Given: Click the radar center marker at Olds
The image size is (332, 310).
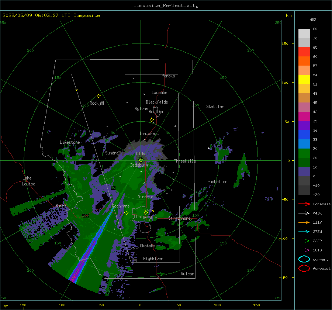Looking at the screenshot, I should [141, 160].
